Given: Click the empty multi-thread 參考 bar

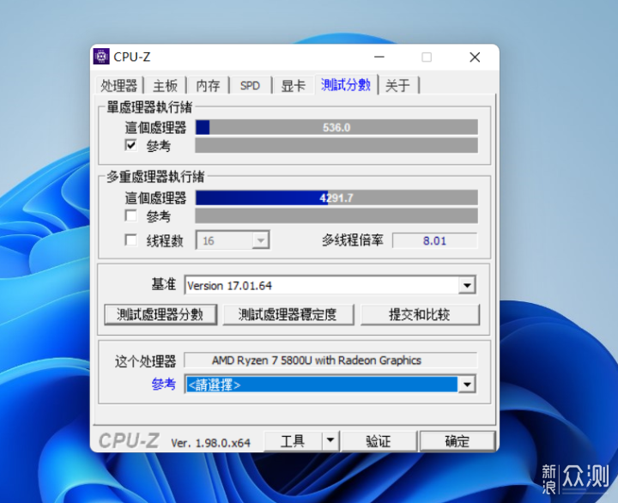Looking at the screenshot, I should [x=336, y=215].
